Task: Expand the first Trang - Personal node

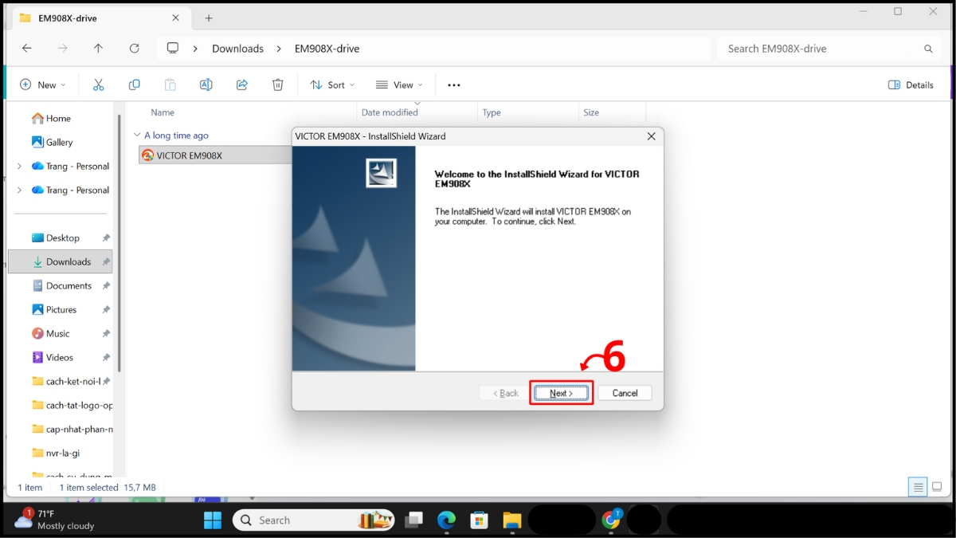Action: pos(19,166)
